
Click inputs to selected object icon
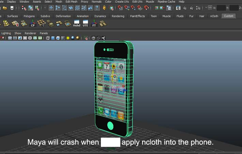coord(156,8)
